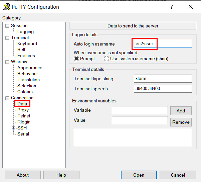This screenshot has height=182, width=201.
Task: Click the 'Auto-login username' label
Action: (x=94, y=44)
